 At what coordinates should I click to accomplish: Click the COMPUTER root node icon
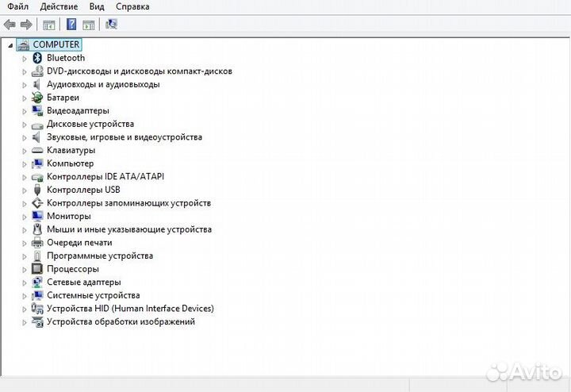pos(23,44)
